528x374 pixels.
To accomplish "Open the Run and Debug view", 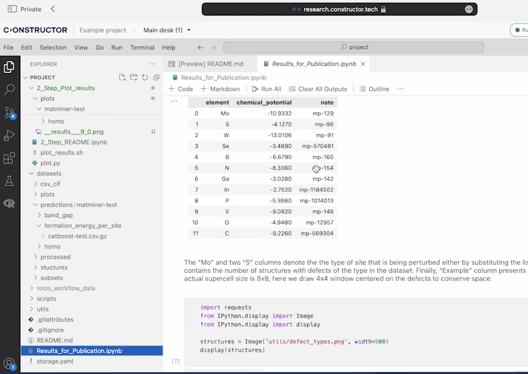I will point(9,136).
